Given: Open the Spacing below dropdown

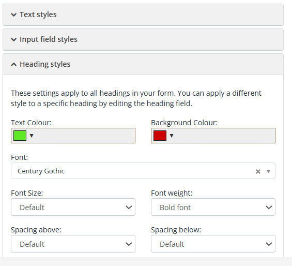Looking at the screenshot, I should [213, 244].
